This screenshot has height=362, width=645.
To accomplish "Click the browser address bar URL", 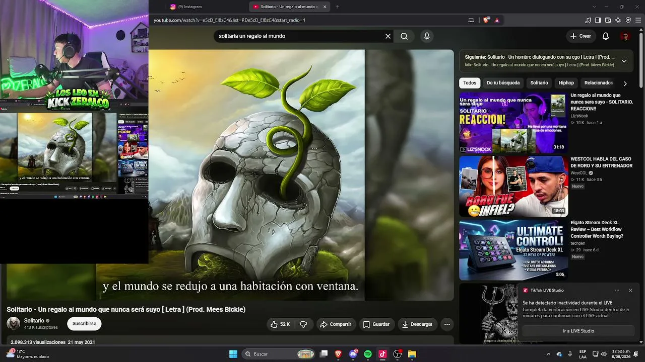I will point(229,20).
